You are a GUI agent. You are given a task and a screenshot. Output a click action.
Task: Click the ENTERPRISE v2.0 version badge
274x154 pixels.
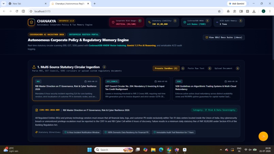[x=66, y=21]
